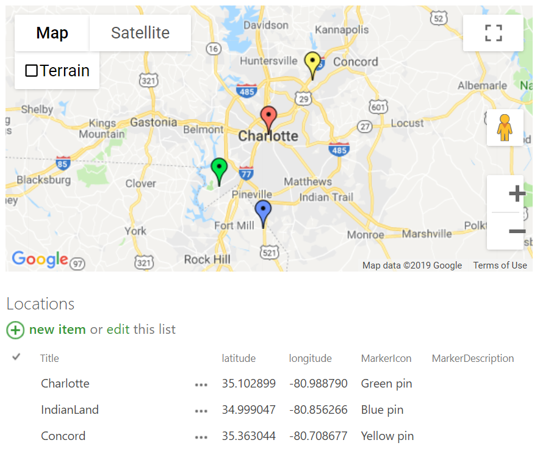
Task: Open ellipsis menu for Concord row
Action: [201, 438]
